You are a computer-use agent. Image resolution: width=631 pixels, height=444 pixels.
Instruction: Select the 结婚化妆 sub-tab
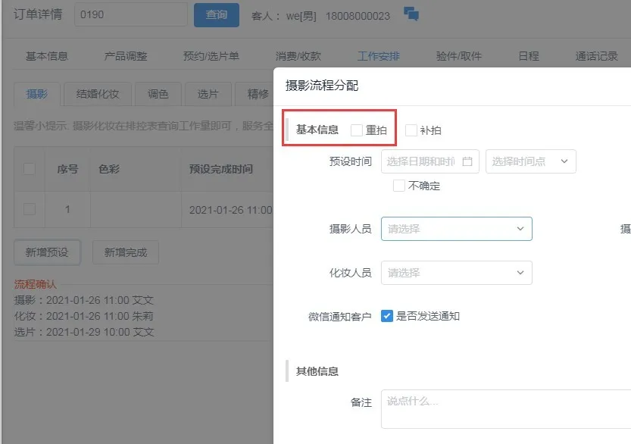tap(98, 94)
